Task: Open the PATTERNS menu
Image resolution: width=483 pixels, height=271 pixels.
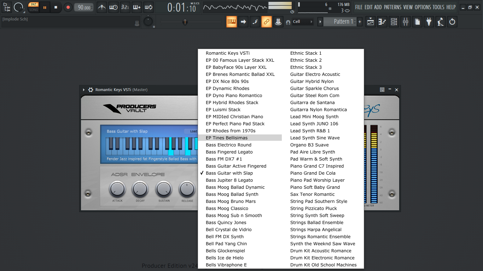Action: 392,7
